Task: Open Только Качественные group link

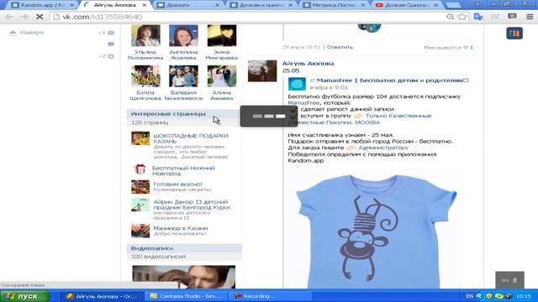Action: 398,116
